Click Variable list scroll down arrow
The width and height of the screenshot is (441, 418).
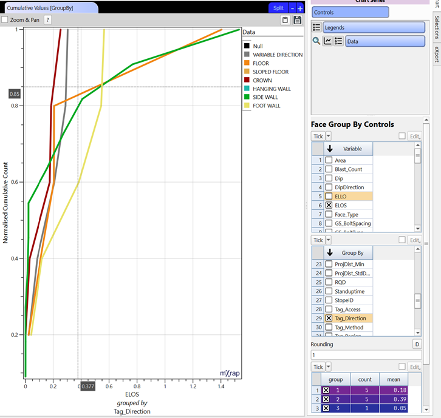coord(418,229)
